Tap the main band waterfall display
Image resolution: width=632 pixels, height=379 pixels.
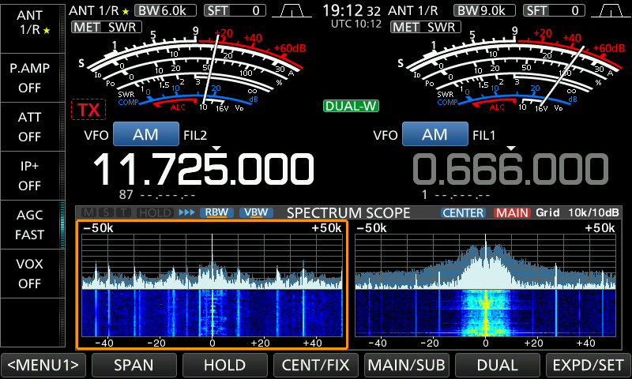pyautogui.click(x=212, y=313)
